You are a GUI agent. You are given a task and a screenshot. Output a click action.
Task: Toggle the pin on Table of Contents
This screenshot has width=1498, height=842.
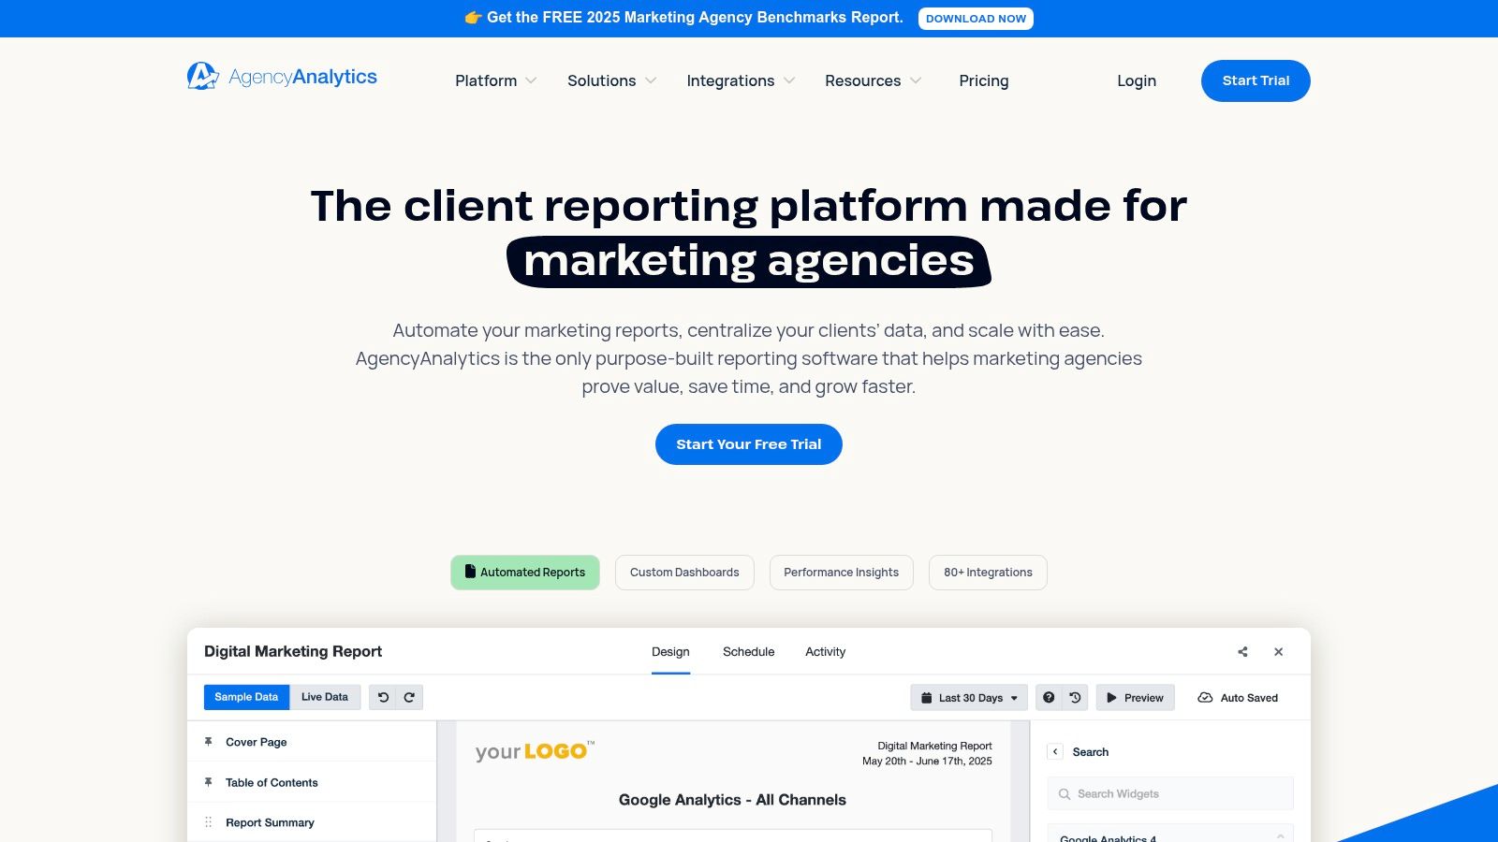coord(208,782)
